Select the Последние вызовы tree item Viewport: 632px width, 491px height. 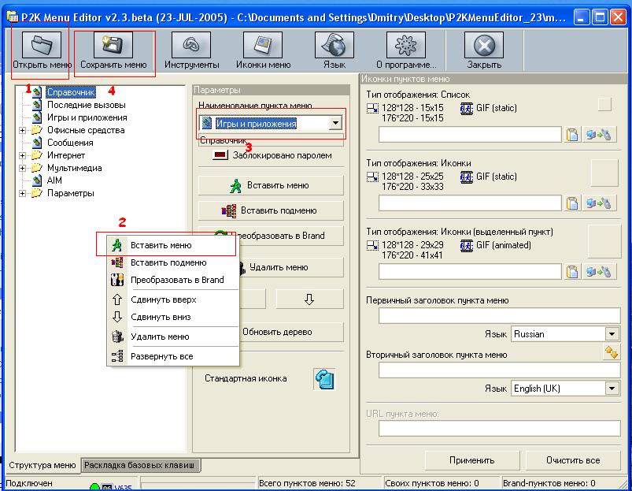(87, 105)
